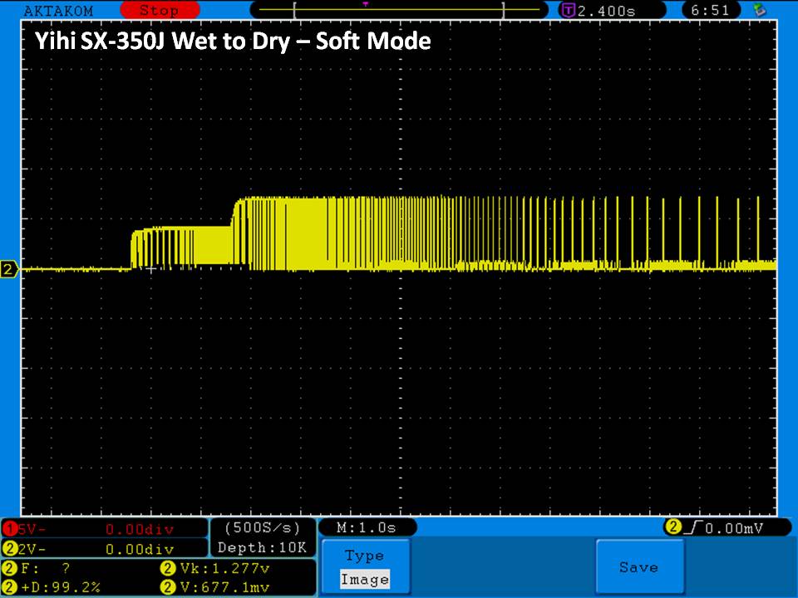Screen dimensions: 798x598
Task: Click the purple trigger position T icon
Action: pyautogui.click(x=568, y=11)
